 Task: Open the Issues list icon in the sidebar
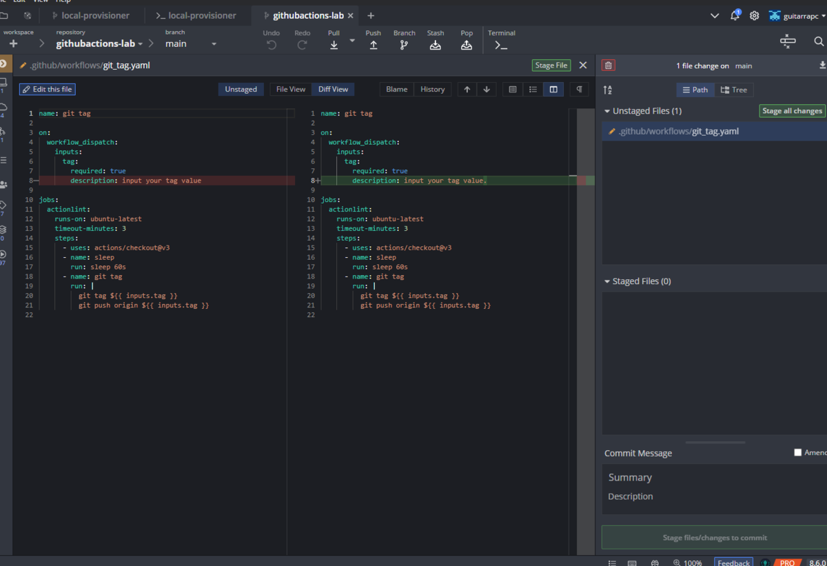coord(3,160)
